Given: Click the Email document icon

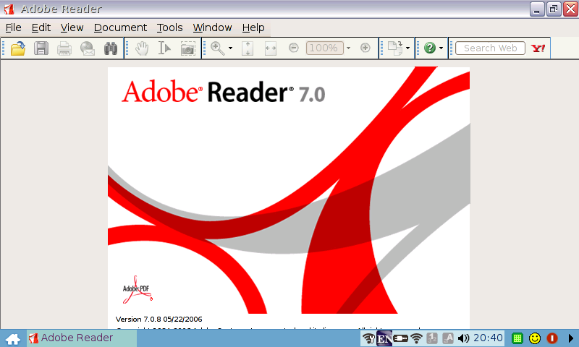Looking at the screenshot, I should click(x=88, y=48).
